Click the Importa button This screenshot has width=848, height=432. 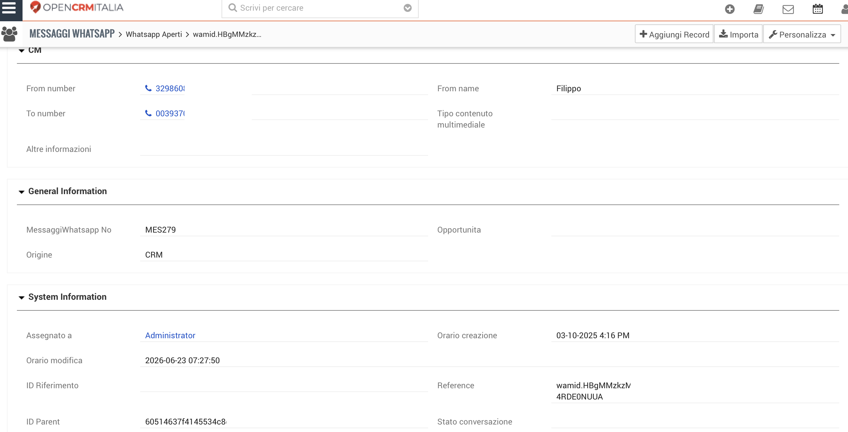pyautogui.click(x=738, y=34)
